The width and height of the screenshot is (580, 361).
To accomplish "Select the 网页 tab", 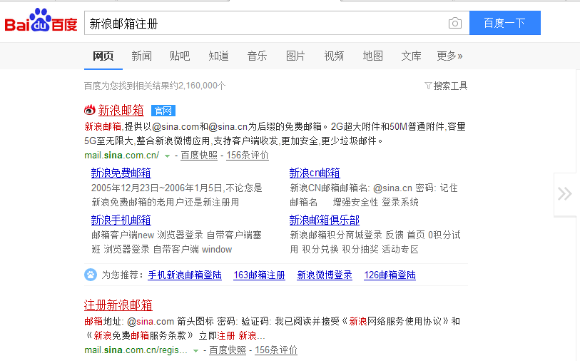I will coord(103,56).
